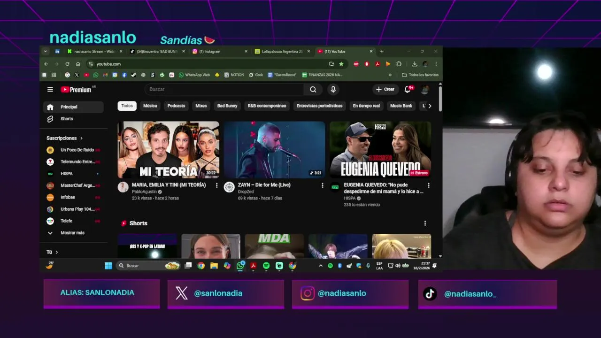The image size is (601, 338).
Task: Click PabloAgustin channel name
Action: point(144,192)
